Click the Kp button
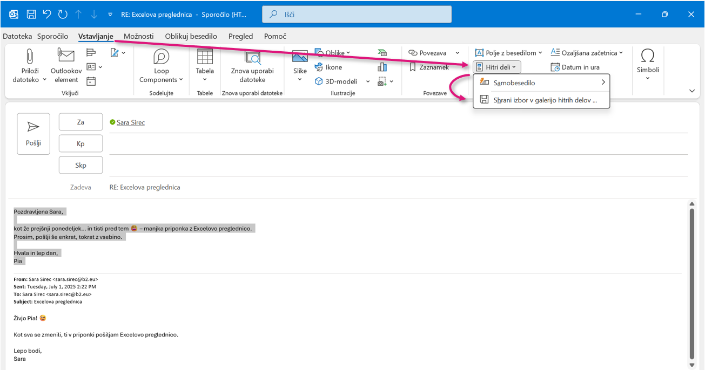 pyautogui.click(x=80, y=143)
